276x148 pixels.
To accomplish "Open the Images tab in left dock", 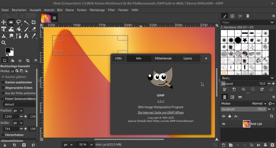I will coord(28,61).
